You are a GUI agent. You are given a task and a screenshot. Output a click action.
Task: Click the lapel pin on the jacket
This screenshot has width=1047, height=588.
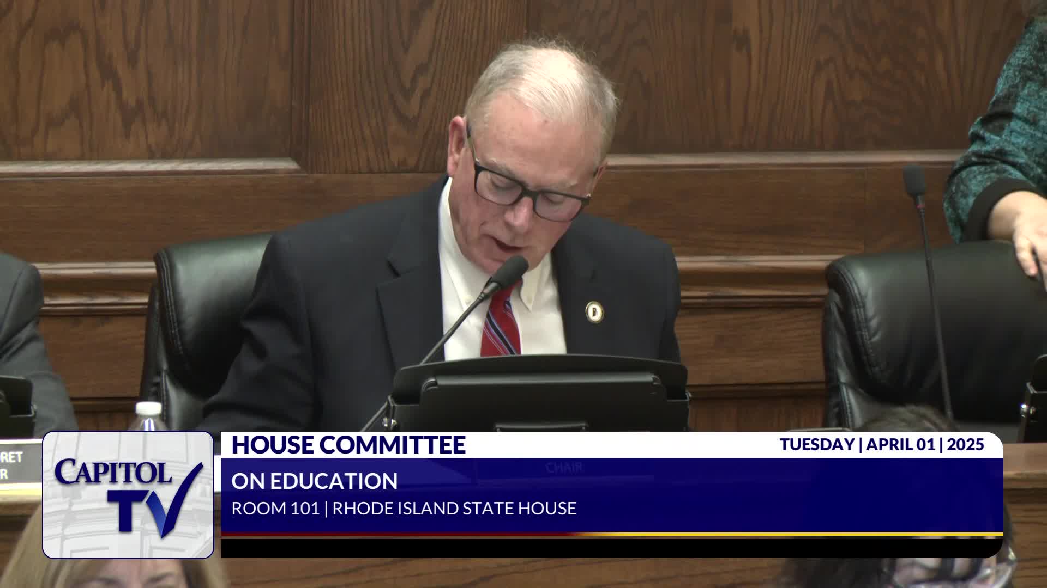pos(594,311)
